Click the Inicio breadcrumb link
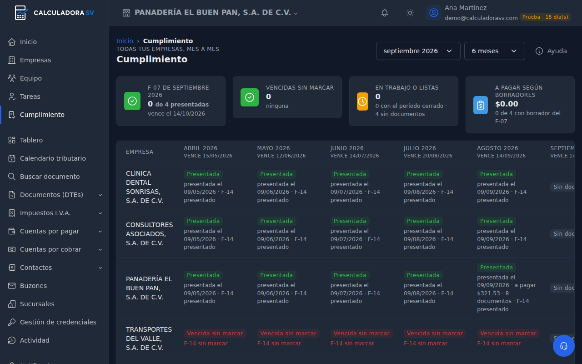The image size is (582, 364). (125, 41)
